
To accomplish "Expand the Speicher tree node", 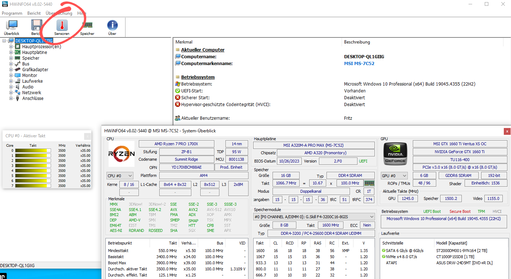I will (x=11, y=58).
